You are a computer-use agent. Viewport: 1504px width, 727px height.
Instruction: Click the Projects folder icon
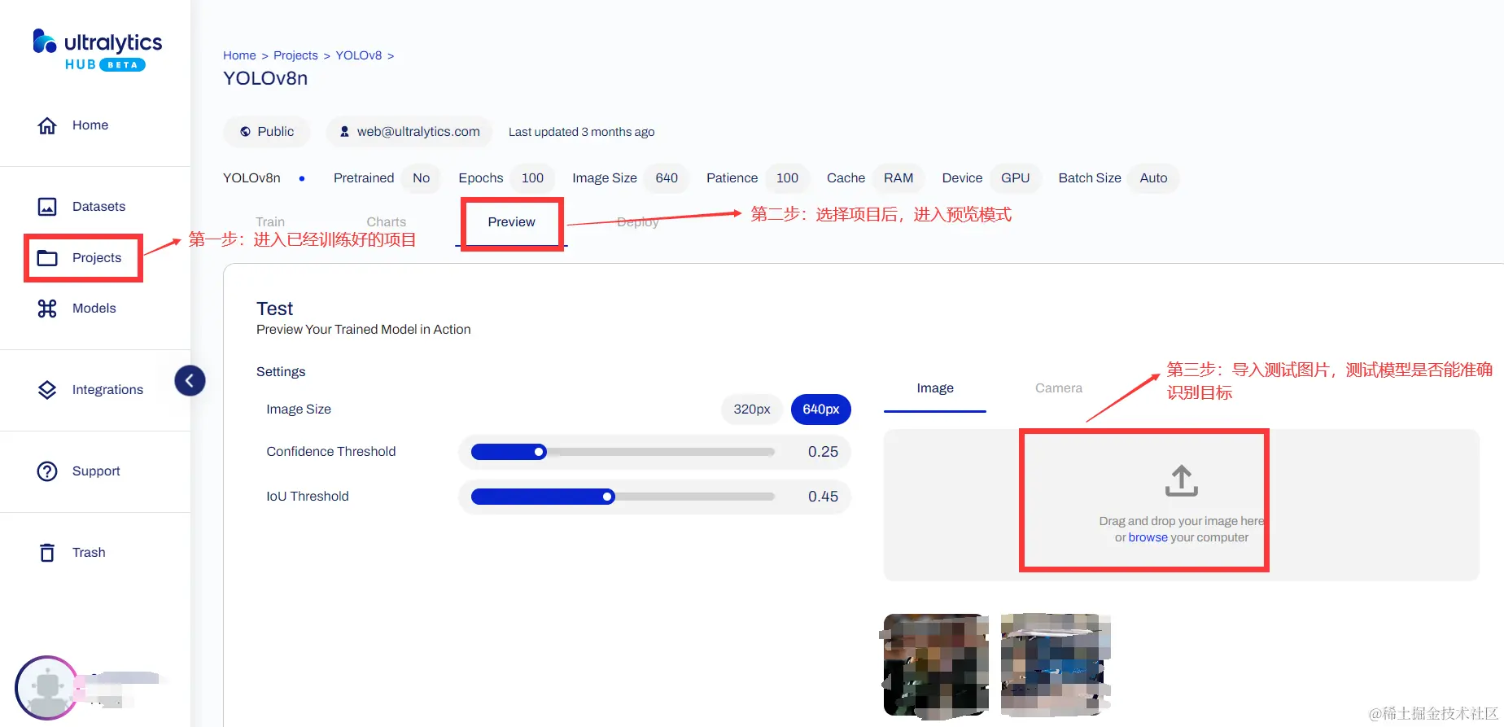(x=47, y=258)
